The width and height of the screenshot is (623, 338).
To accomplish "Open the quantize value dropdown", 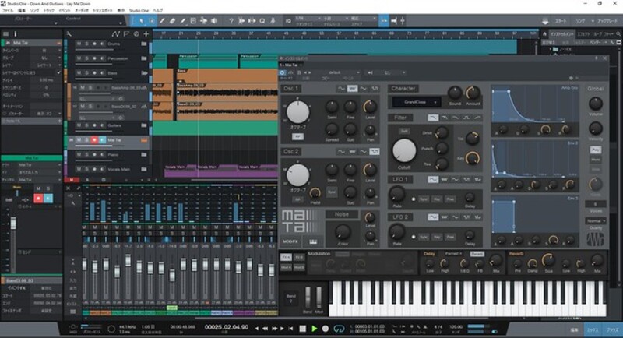I will 308,18.
